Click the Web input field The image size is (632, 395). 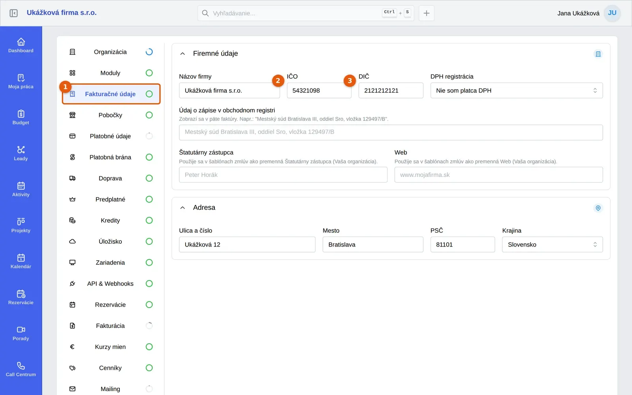coord(498,175)
